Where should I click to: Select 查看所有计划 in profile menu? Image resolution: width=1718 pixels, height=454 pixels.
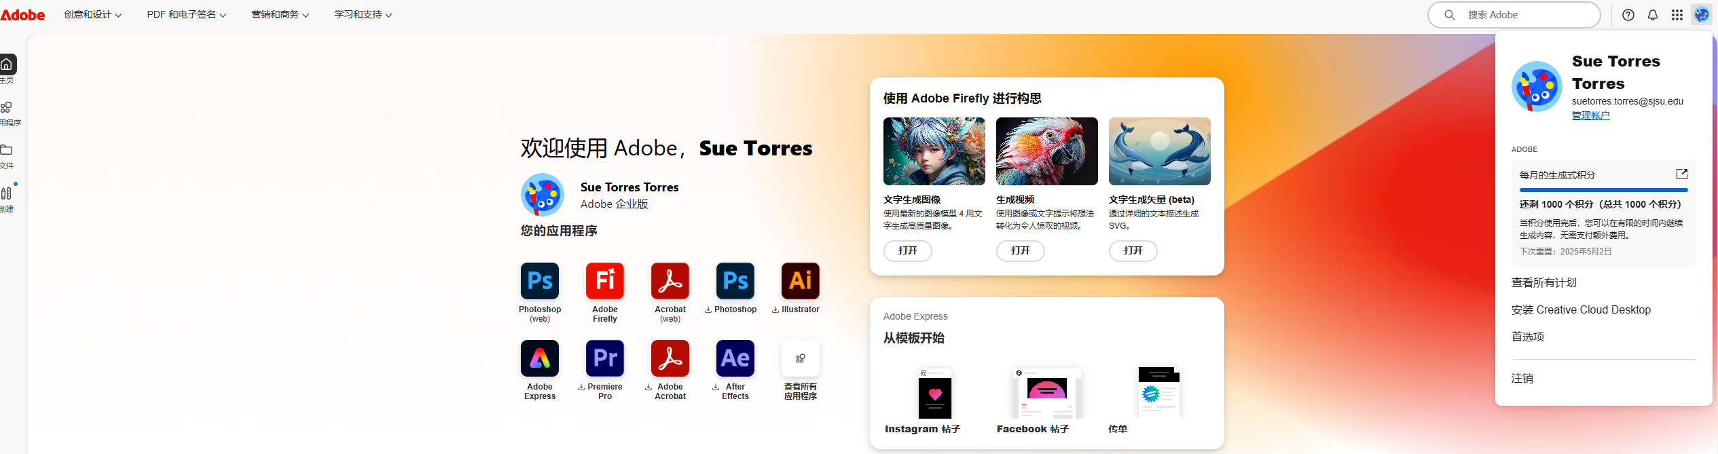1543,283
